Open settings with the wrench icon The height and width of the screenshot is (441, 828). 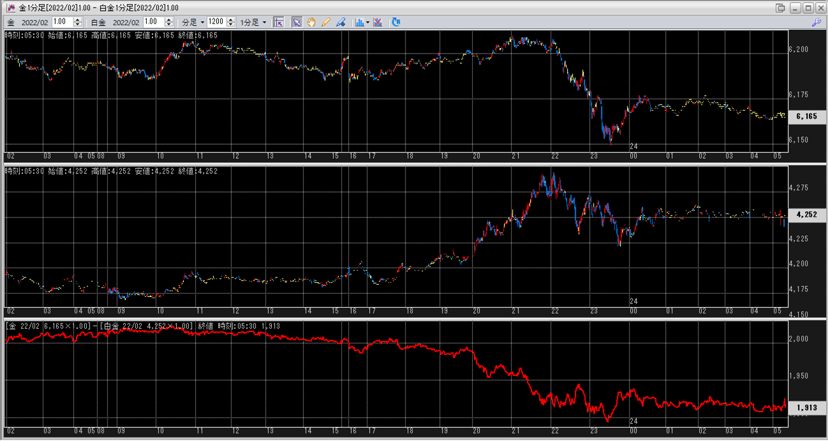coord(816,22)
